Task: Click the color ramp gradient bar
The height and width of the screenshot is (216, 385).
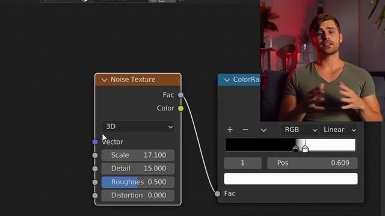Action: click(291, 145)
